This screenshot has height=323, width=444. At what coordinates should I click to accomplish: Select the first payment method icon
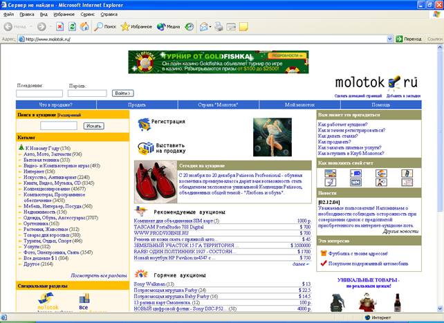click(330, 173)
